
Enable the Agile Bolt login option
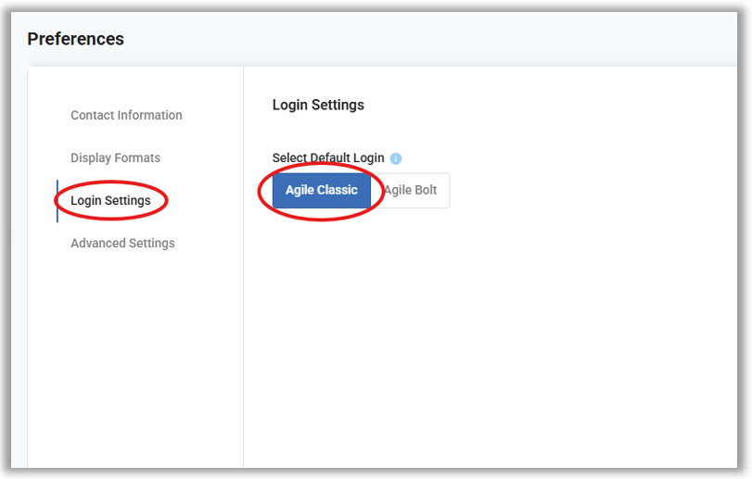pos(412,191)
